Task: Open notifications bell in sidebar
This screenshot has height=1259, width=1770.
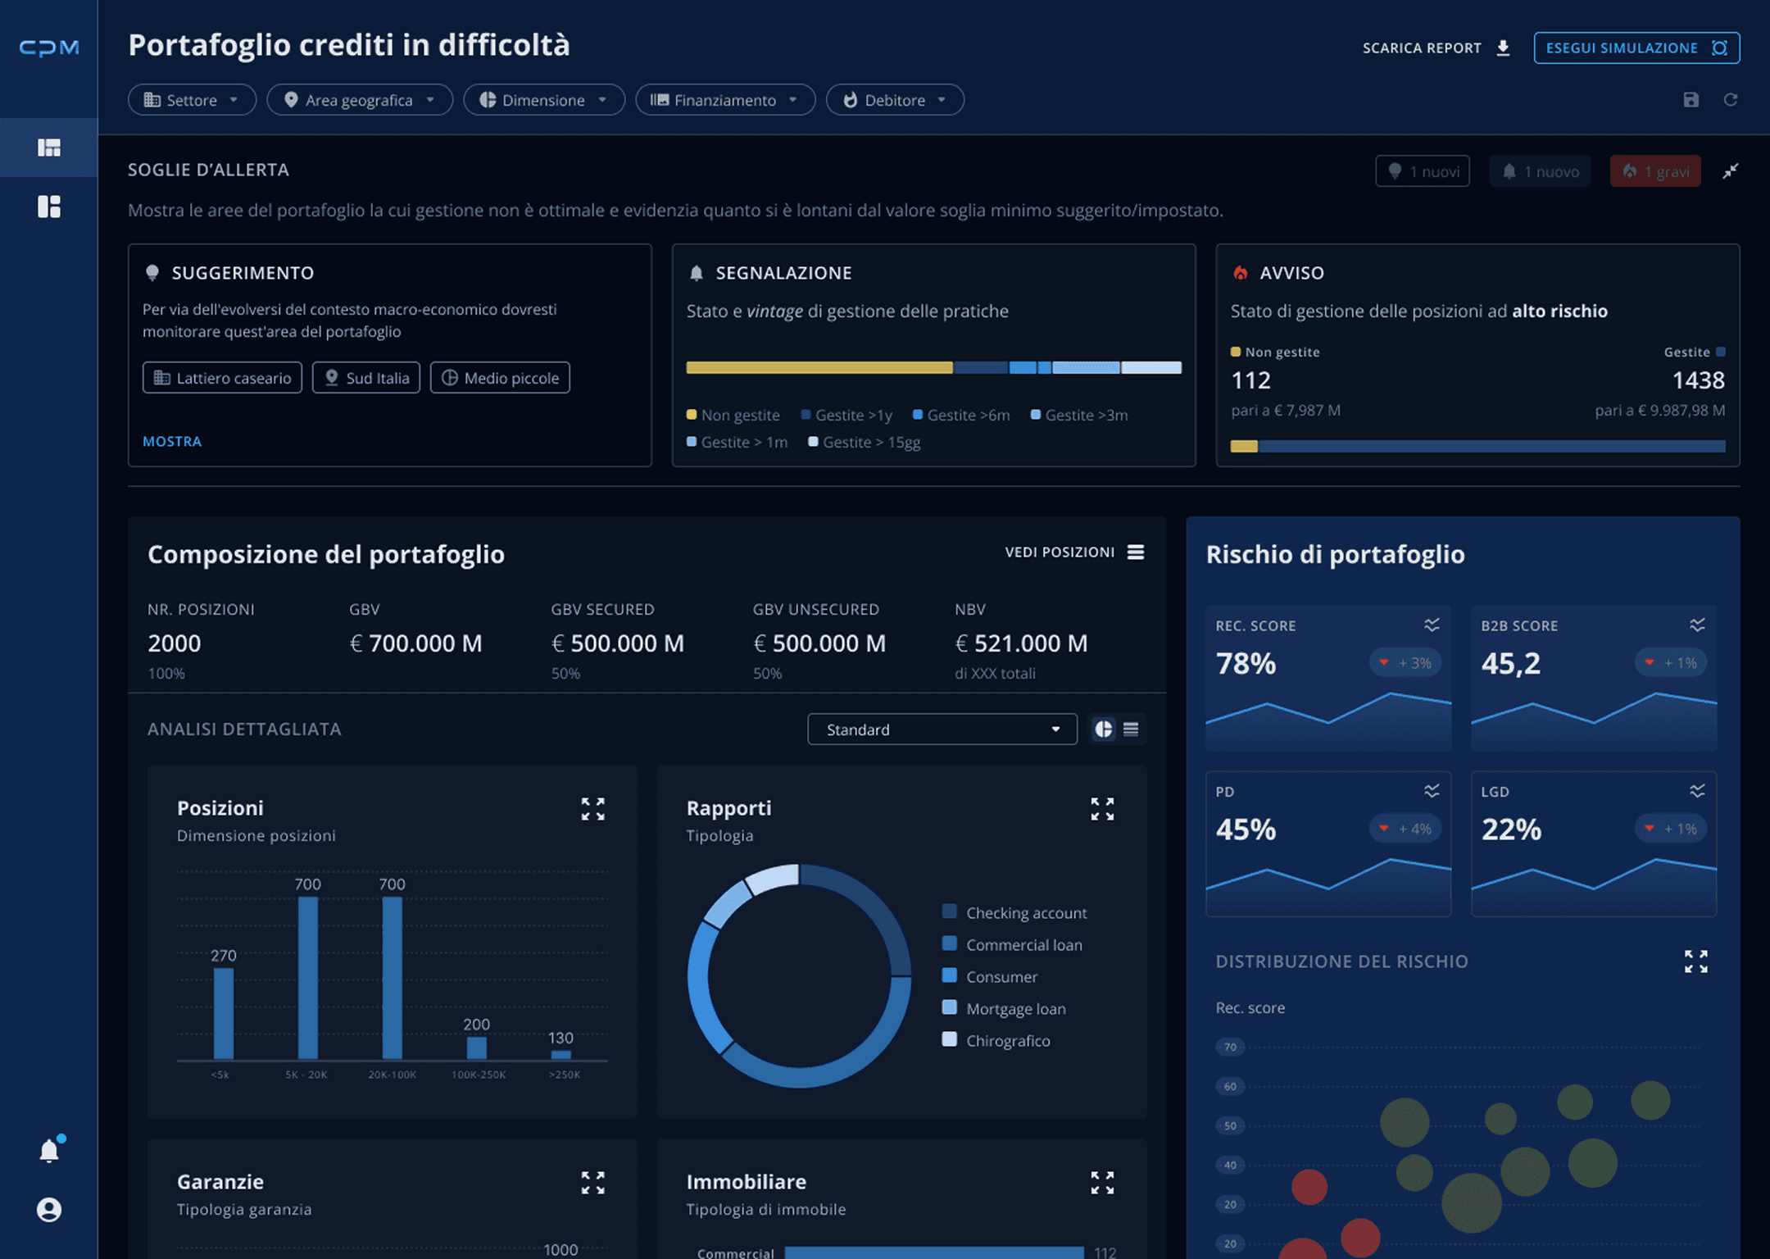Action: 49,1151
